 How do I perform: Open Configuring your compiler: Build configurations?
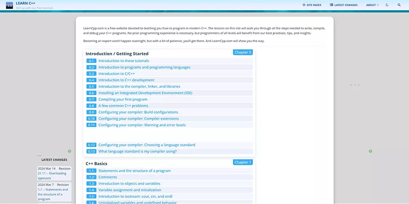(138, 112)
